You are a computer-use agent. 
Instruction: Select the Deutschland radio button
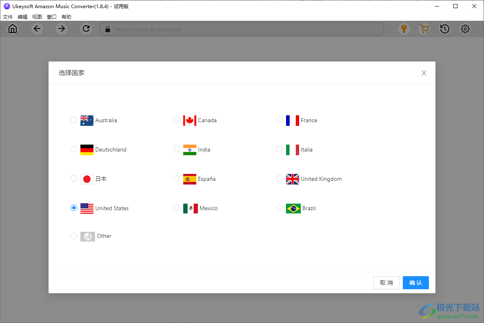click(x=74, y=149)
